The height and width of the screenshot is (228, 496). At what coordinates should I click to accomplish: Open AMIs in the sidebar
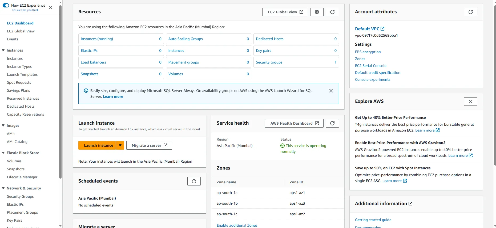click(11, 134)
